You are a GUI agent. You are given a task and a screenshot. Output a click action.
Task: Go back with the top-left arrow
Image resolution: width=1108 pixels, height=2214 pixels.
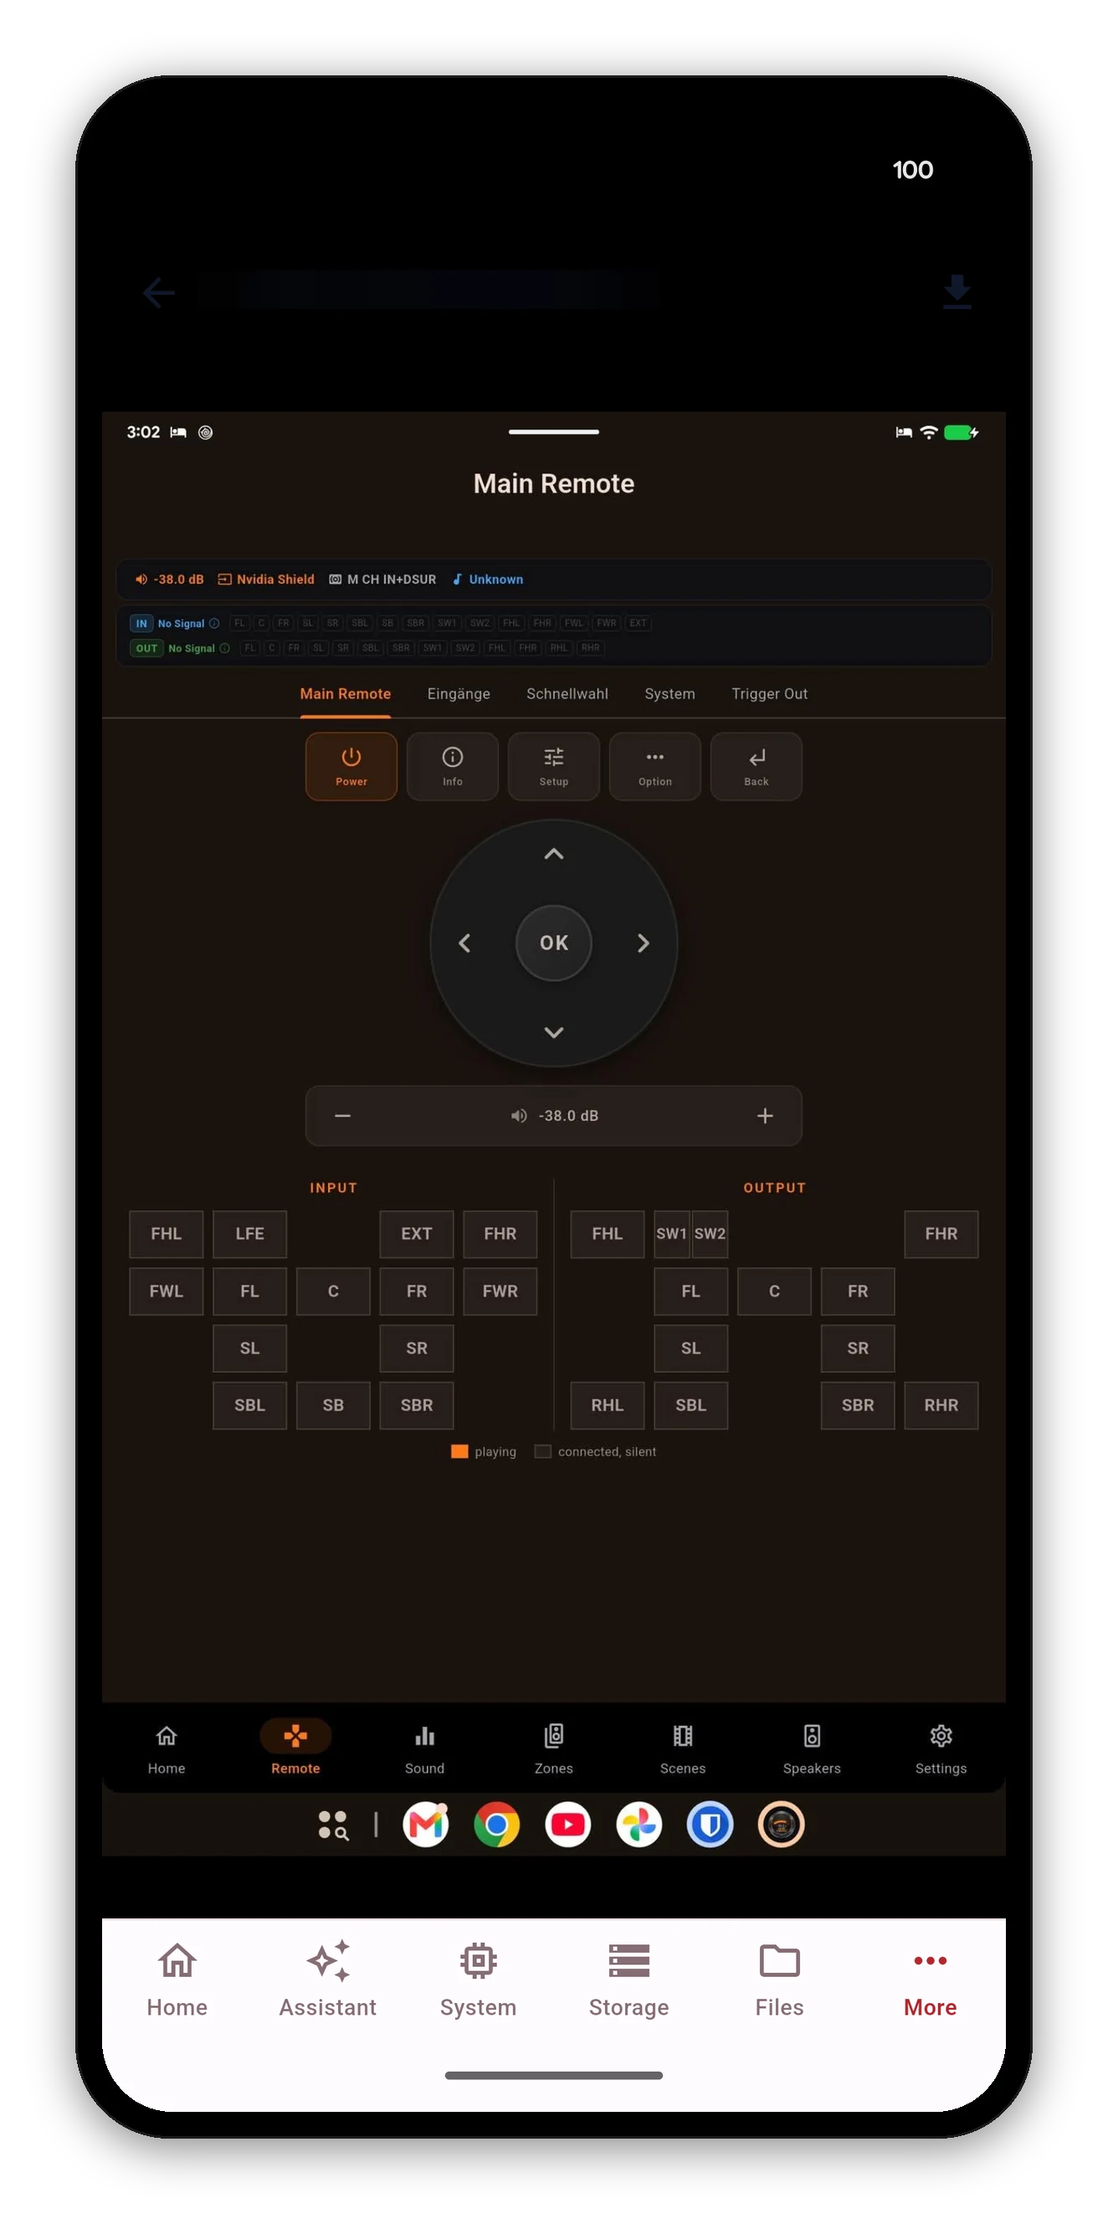pos(159,292)
